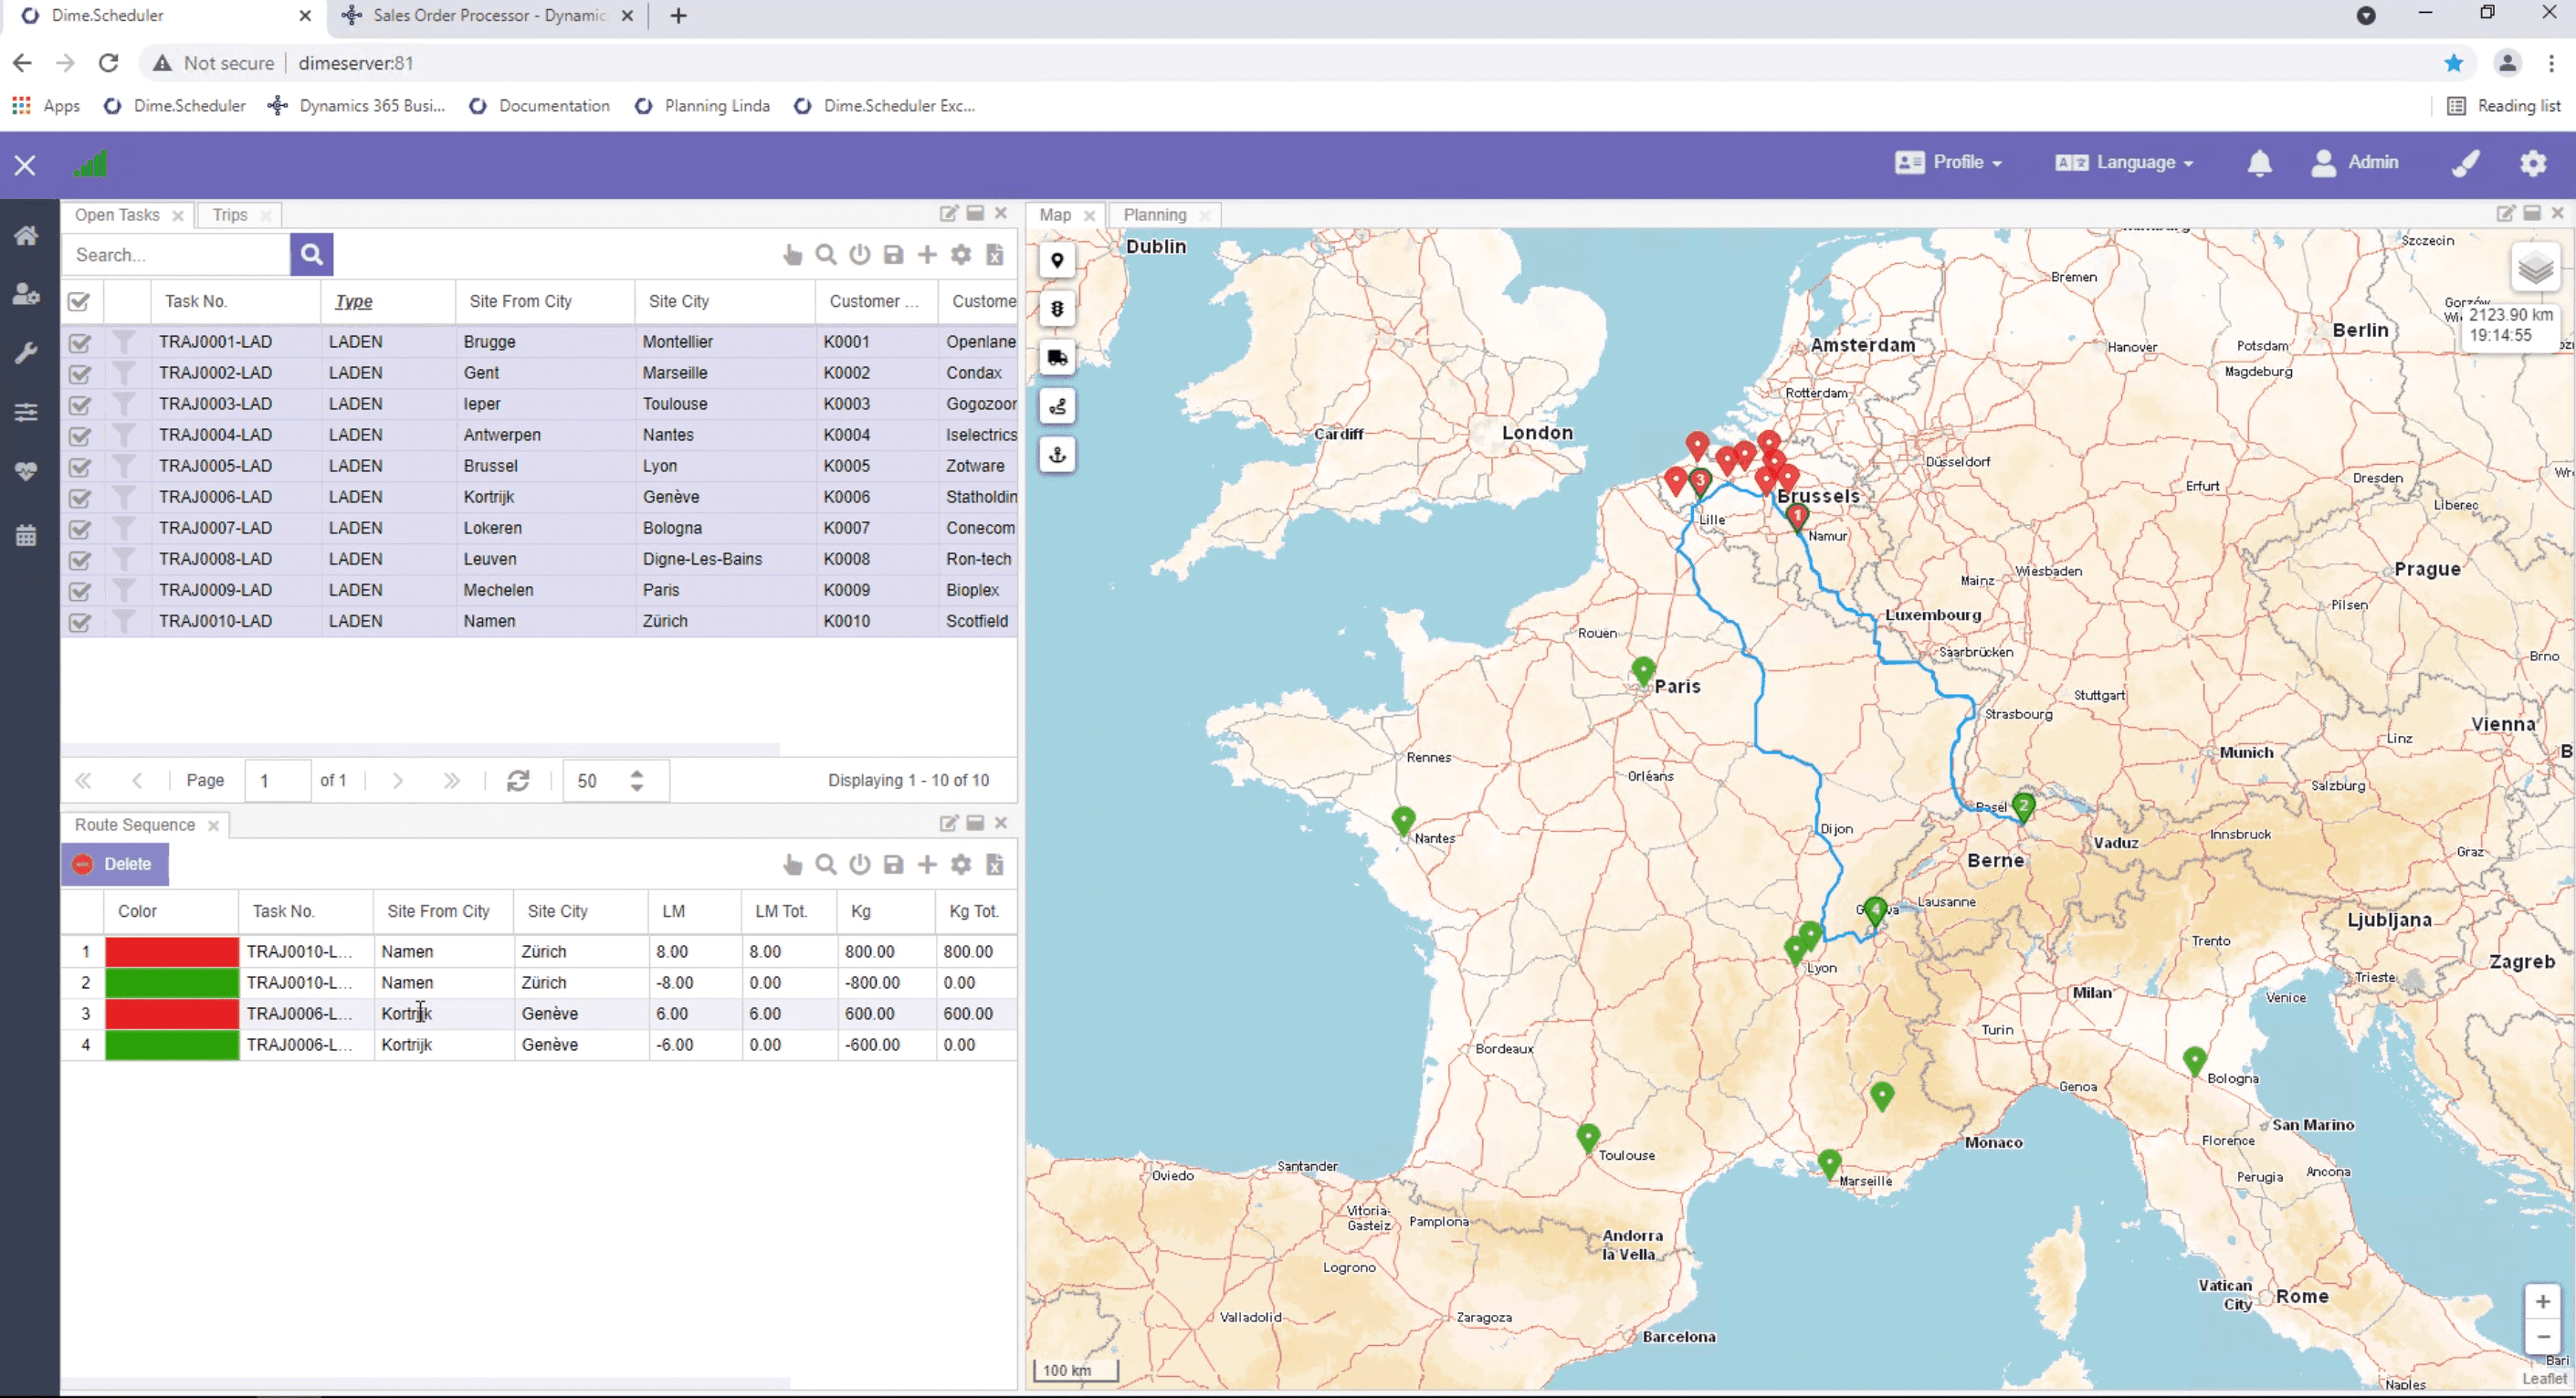Open the traffic light tool on the map
Screen dimensions: 2576x1398
[1057, 308]
